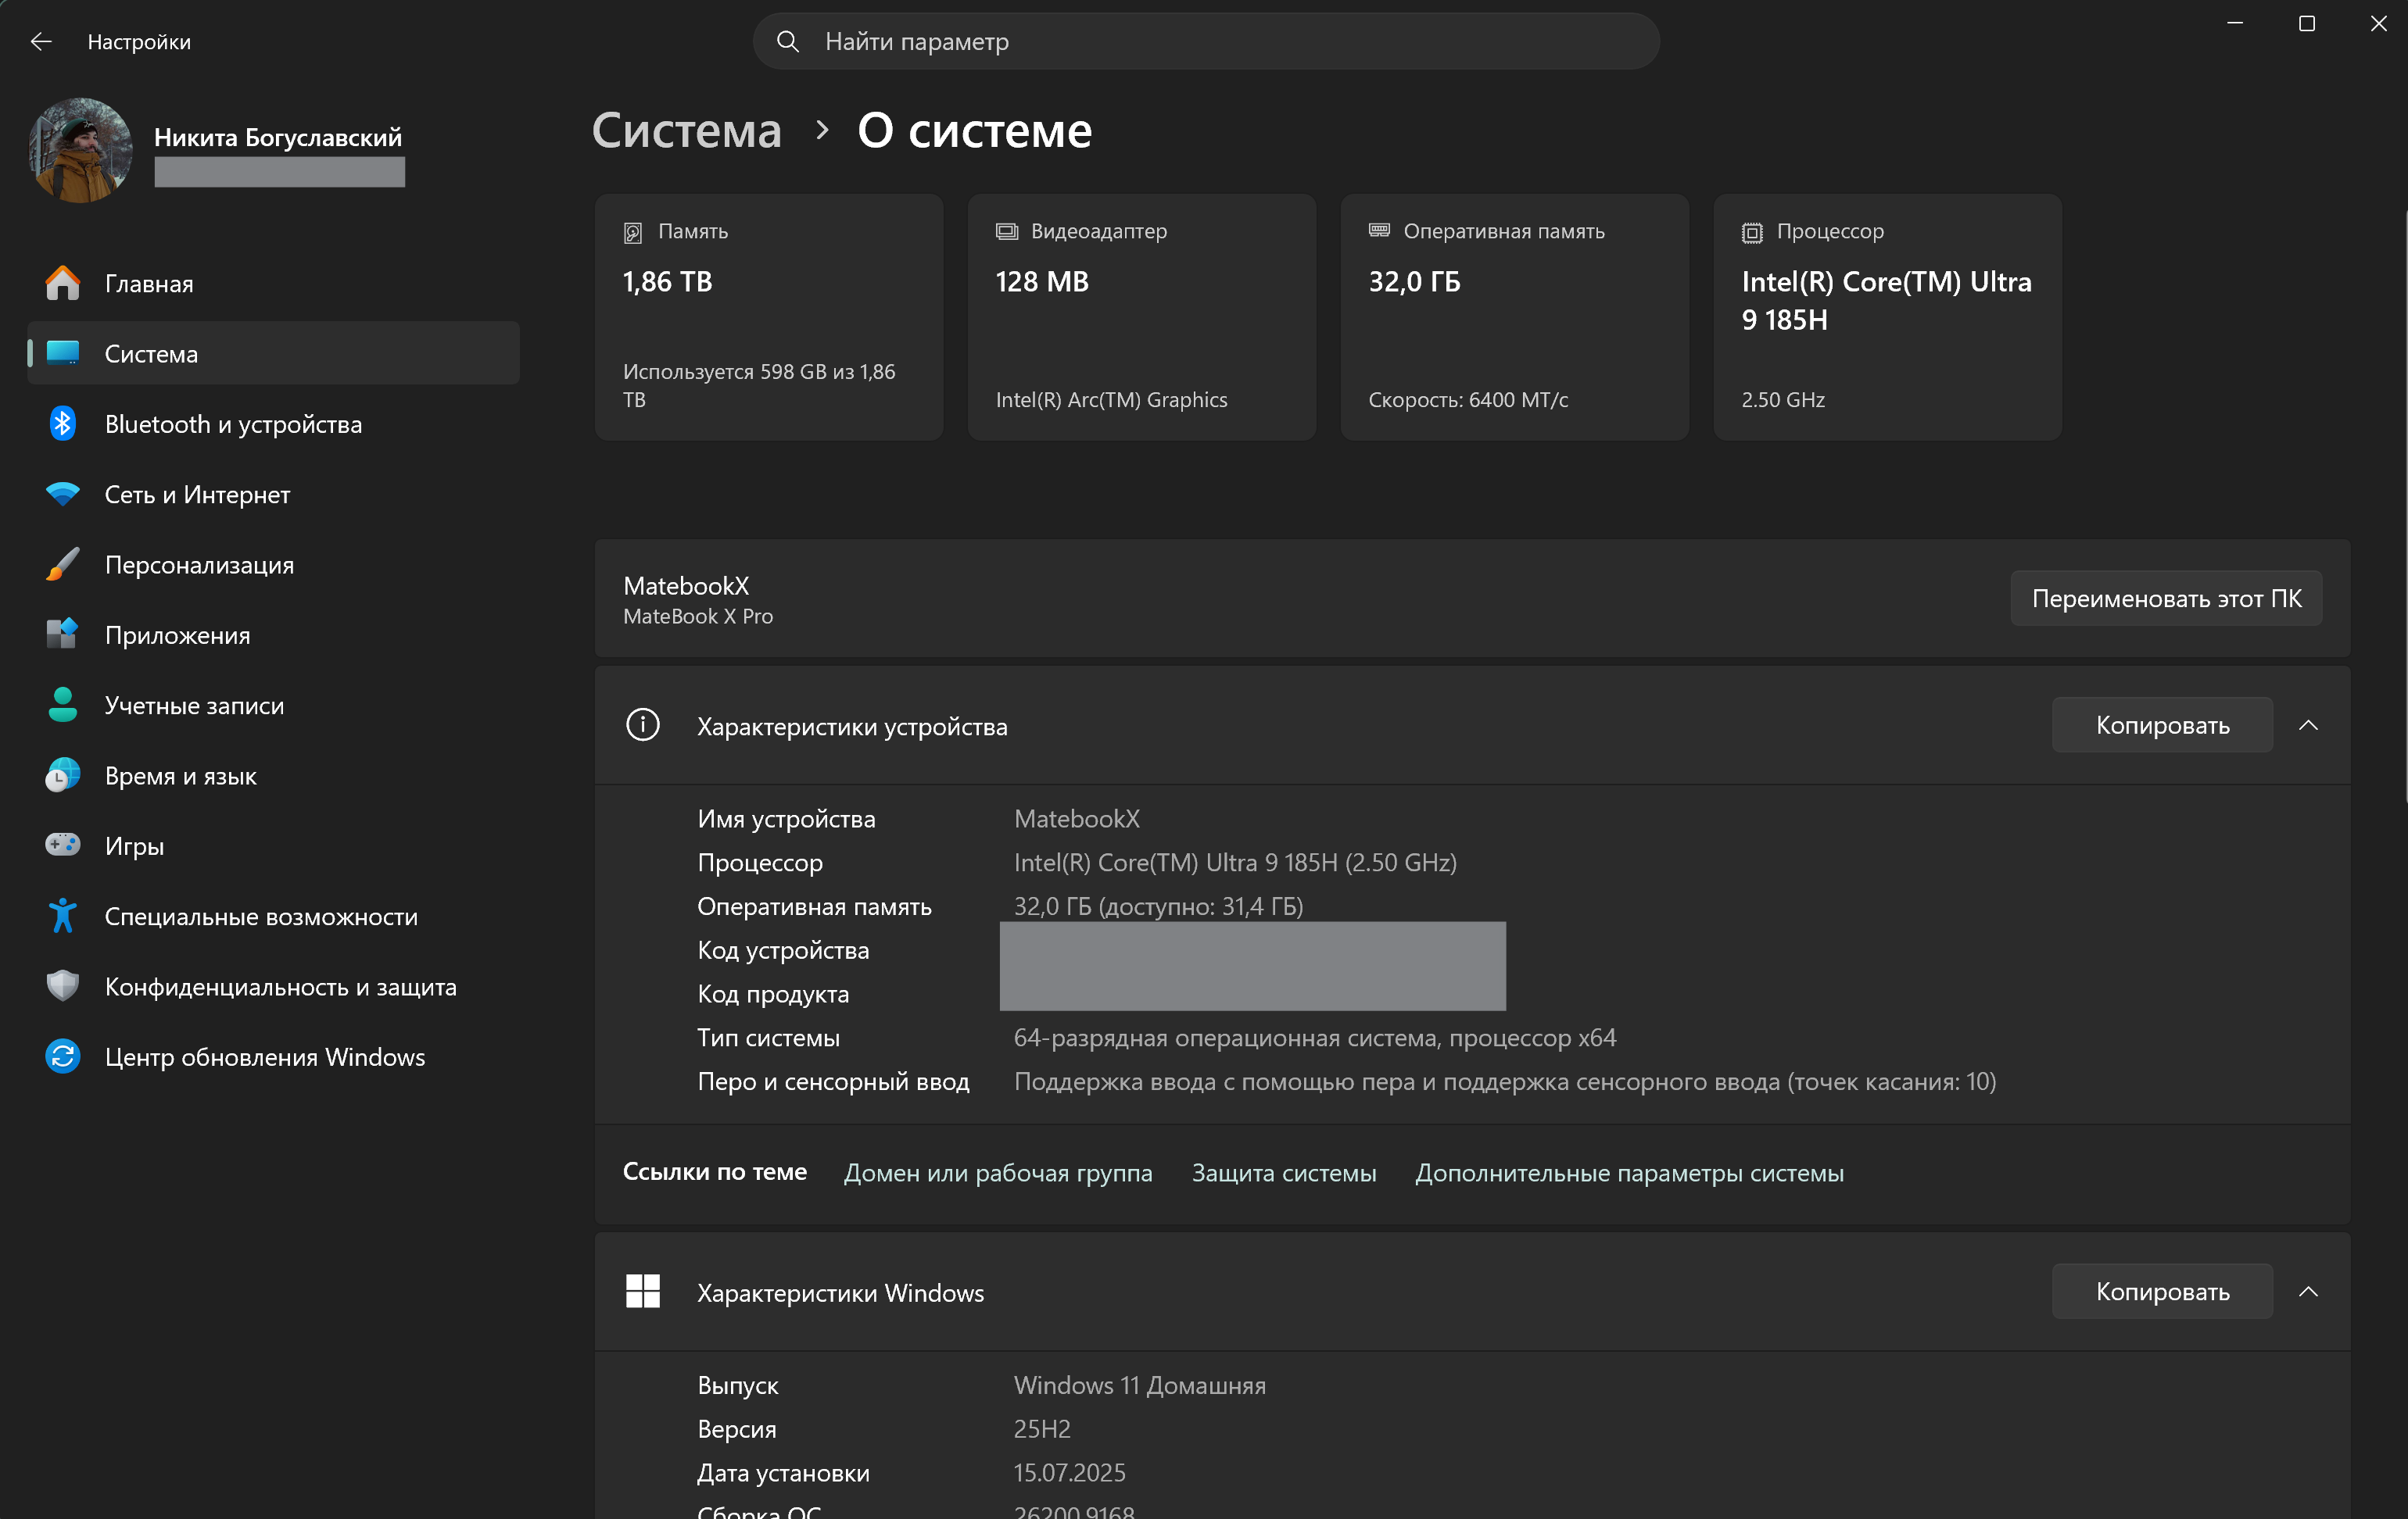Select the 32,0 ГБ (доступно: 31,4 ГБ) value
2408x1519 pixels.
coord(1158,906)
